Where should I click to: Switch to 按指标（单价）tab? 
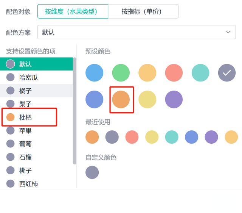tap(143, 11)
